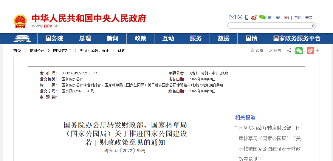The width and height of the screenshot is (333, 161).
Task: Click the search magnifier button
Action: click(313, 26)
